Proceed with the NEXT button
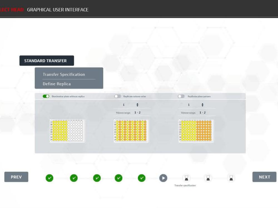The height and width of the screenshot is (208, 278). [264, 177]
